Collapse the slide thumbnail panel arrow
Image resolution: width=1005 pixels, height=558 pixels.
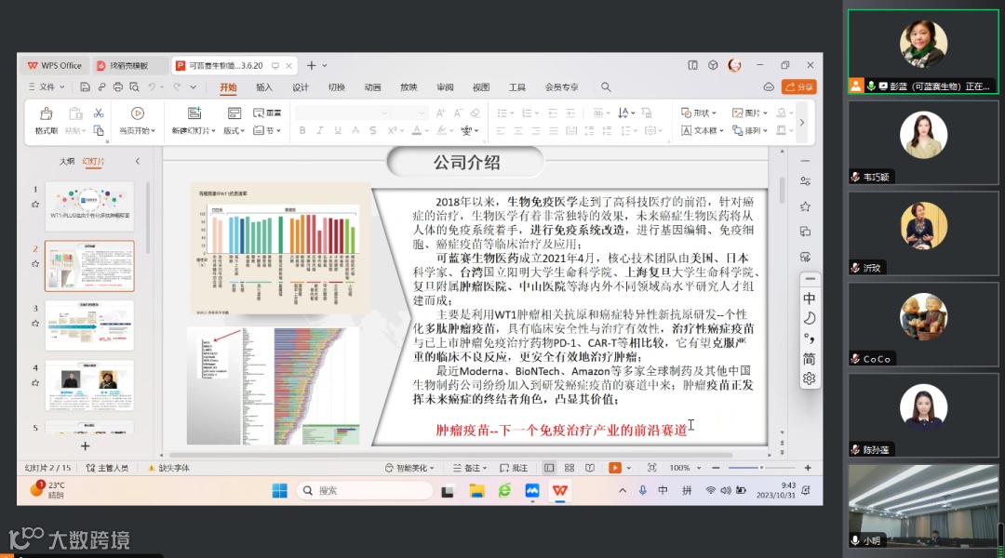click(137, 162)
